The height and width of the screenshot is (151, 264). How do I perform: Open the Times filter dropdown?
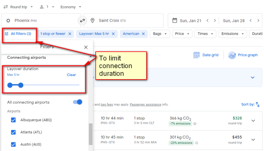[205, 34]
